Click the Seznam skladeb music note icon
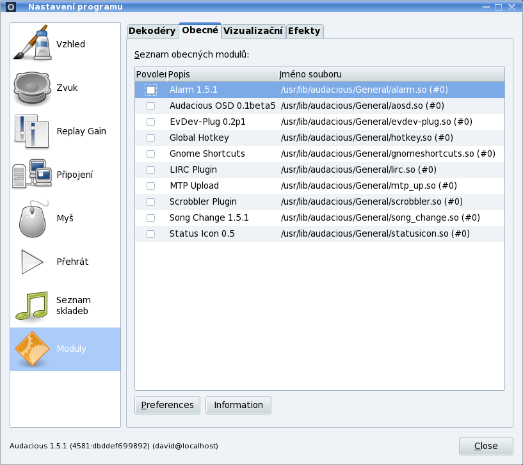523x465 pixels. [32, 305]
